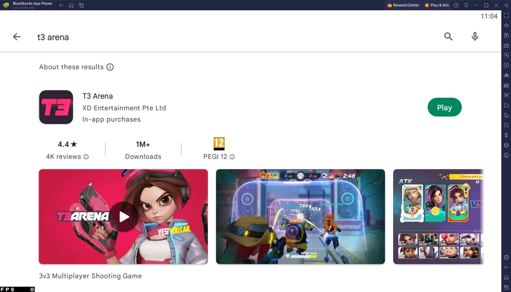511x292 pixels.
Task: Open the T3 Arena app title
Action: [98, 96]
